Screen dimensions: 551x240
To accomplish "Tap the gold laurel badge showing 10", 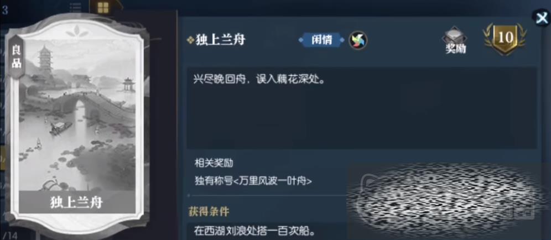I will pyautogui.click(x=505, y=39).
